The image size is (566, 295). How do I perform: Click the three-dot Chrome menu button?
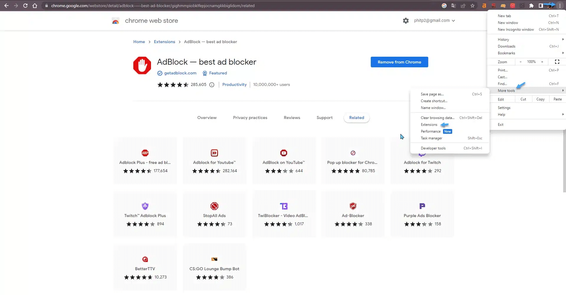(x=560, y=6)
